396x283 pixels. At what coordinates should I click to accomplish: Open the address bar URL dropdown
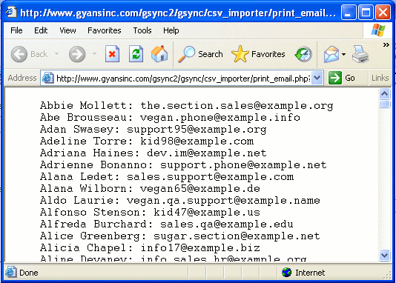tap(317, 78)
